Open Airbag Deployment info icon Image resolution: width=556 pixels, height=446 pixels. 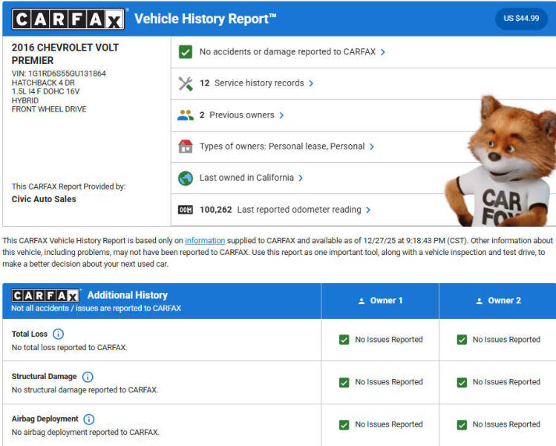[x=89, y=419]
